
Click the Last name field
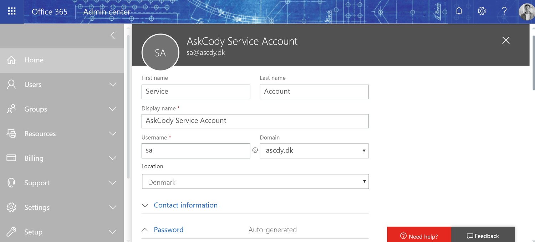[x=314, y=92]
